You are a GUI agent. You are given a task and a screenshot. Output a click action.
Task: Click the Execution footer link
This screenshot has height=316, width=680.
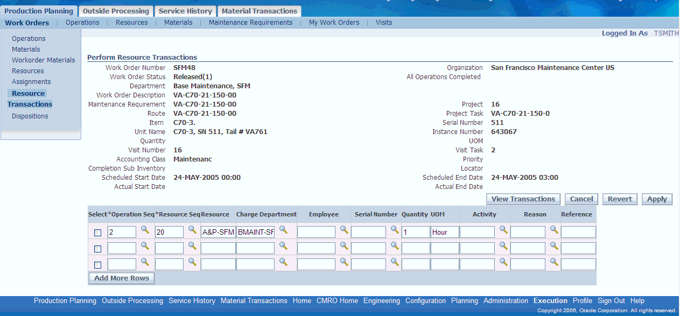[550, 301]
